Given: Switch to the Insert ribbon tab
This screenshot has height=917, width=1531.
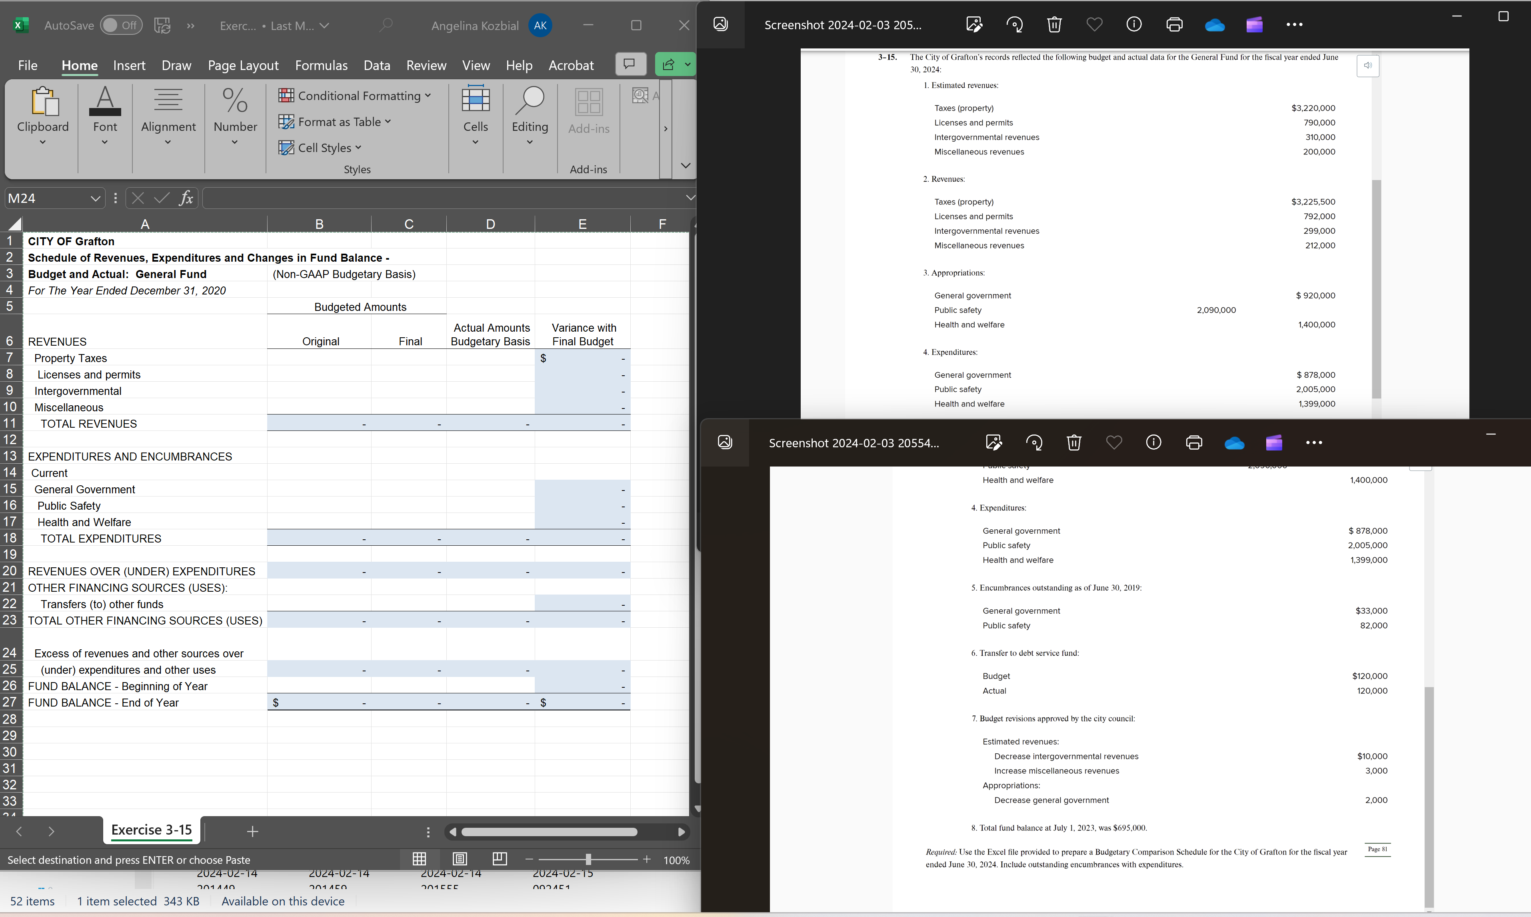Looking at the screenshot, I should click(x=129, y=66).
